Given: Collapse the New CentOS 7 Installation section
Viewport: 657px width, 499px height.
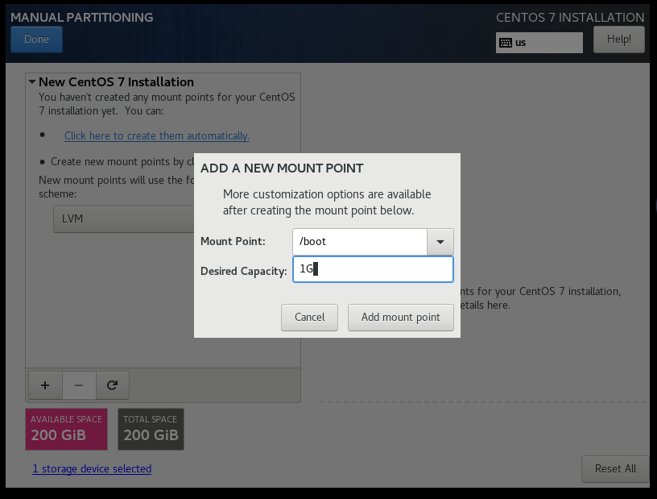Looking at the screenshot, I should 32,82.
